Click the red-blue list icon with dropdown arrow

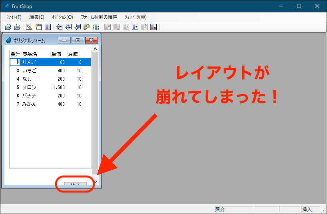(135, 27)
